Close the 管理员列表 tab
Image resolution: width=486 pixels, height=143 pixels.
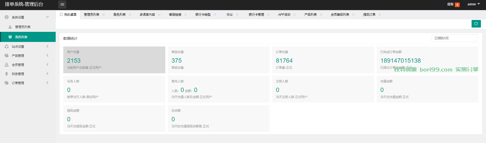click(x=104, y=15)
